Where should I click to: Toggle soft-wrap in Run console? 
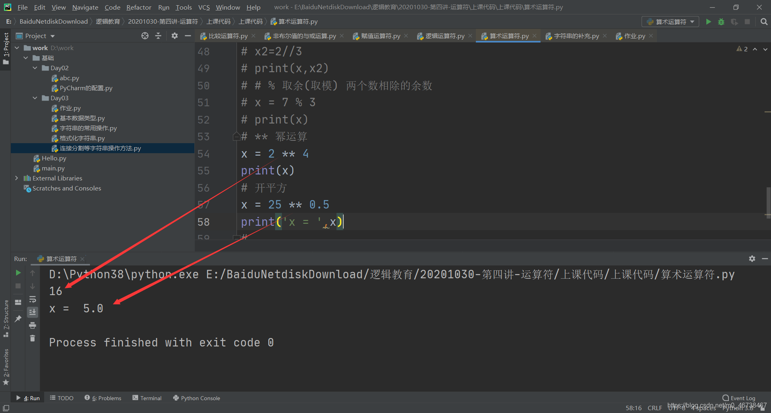pyautogui.click(x=33, y=299)
